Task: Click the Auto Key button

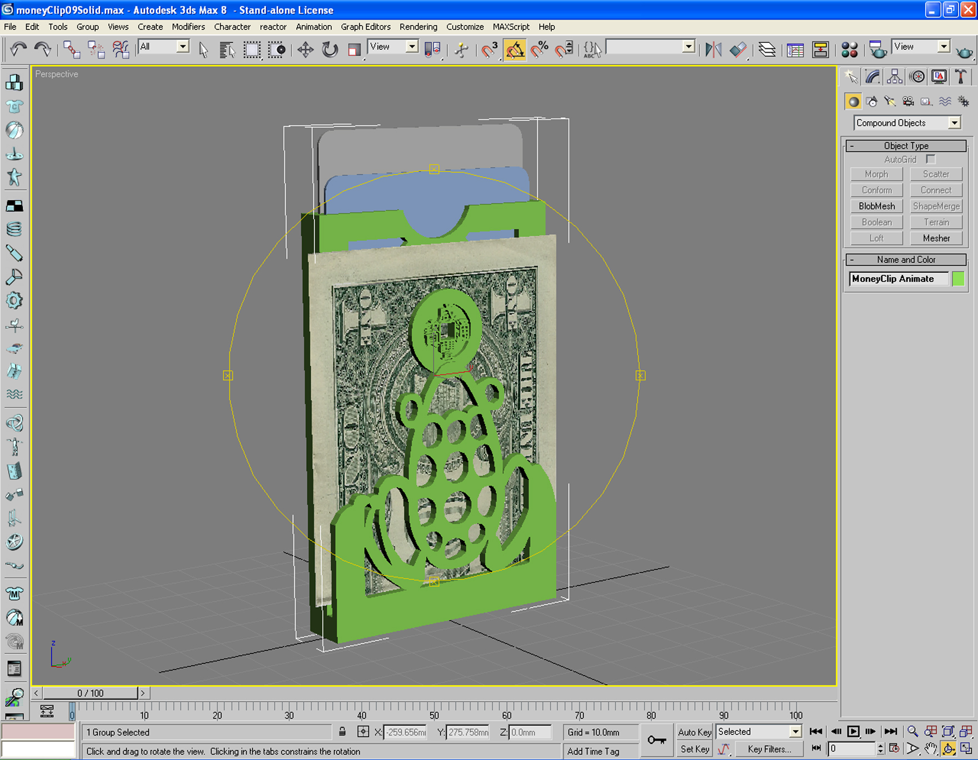Action: (694, 732)
